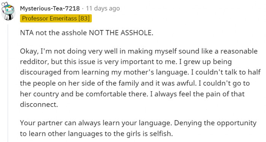The image size is (266, 142).
Task: Click the [83] count in the flair
Action: point(84,18)
